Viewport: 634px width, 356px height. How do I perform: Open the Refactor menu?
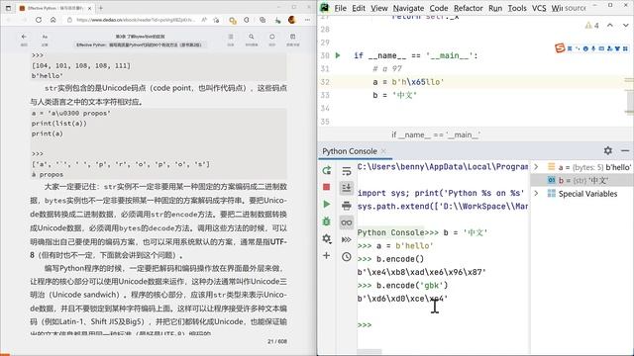point(469,8)
